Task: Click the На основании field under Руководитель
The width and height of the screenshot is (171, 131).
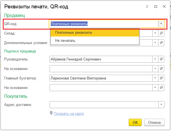Action: (101, 69)
